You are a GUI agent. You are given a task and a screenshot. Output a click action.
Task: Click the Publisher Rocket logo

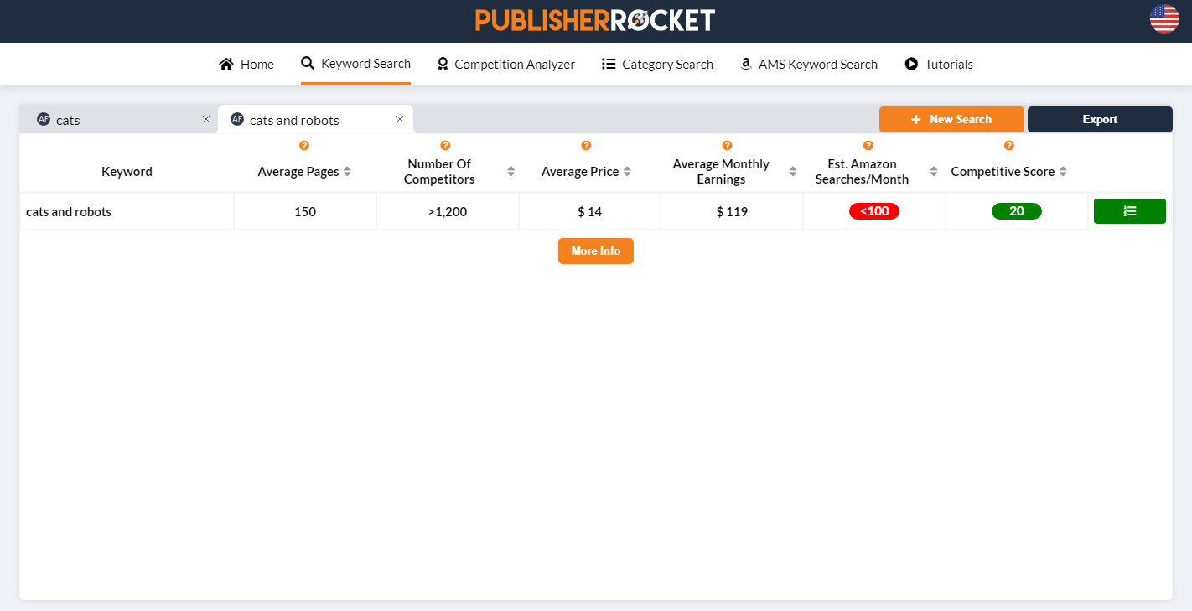click(595, 20)
